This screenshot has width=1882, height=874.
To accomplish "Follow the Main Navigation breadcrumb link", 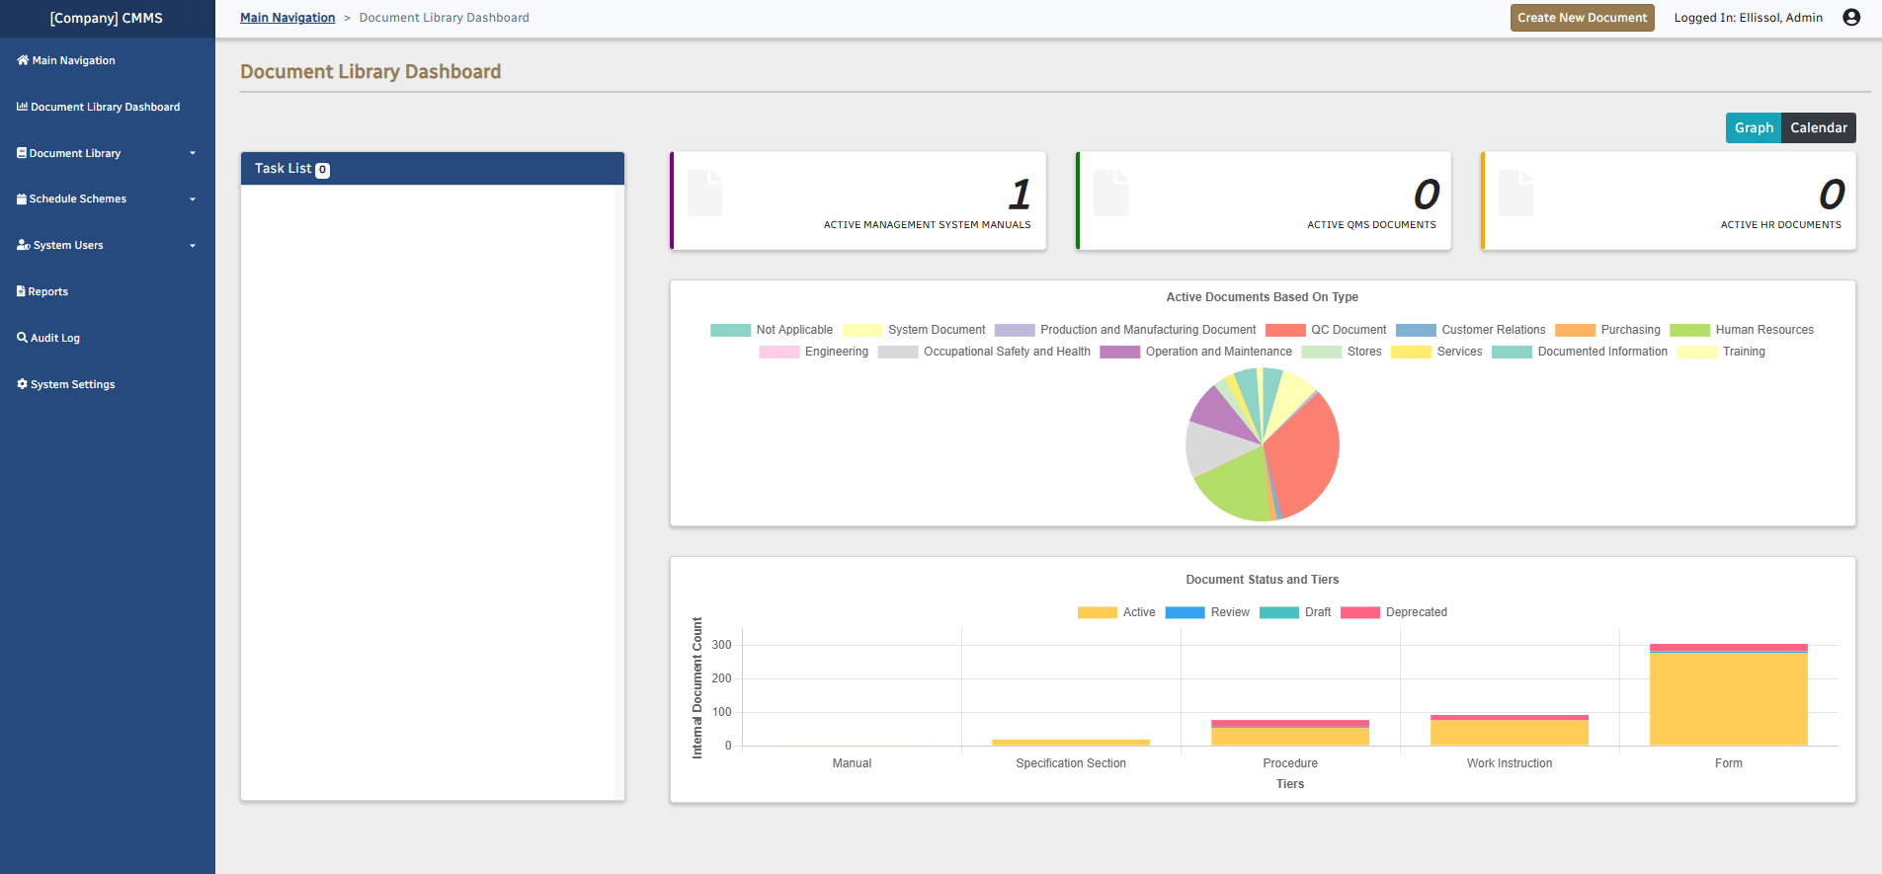I will 287,18.
